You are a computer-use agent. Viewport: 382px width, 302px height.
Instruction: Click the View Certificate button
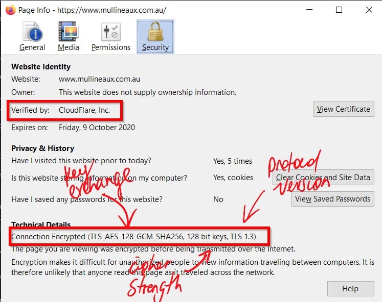pyautogui.click(x=343, y=109)
